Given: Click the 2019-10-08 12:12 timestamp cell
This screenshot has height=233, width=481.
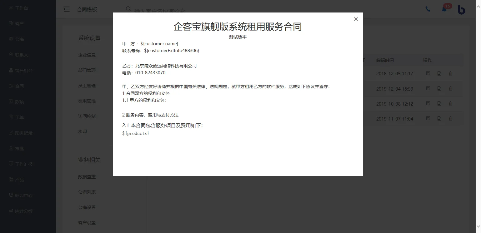Looking at the screenshot, I should tap(394, 104).
